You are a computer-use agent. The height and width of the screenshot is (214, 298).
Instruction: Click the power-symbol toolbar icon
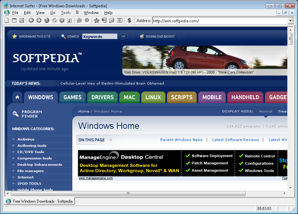click(x=22, y=20)
